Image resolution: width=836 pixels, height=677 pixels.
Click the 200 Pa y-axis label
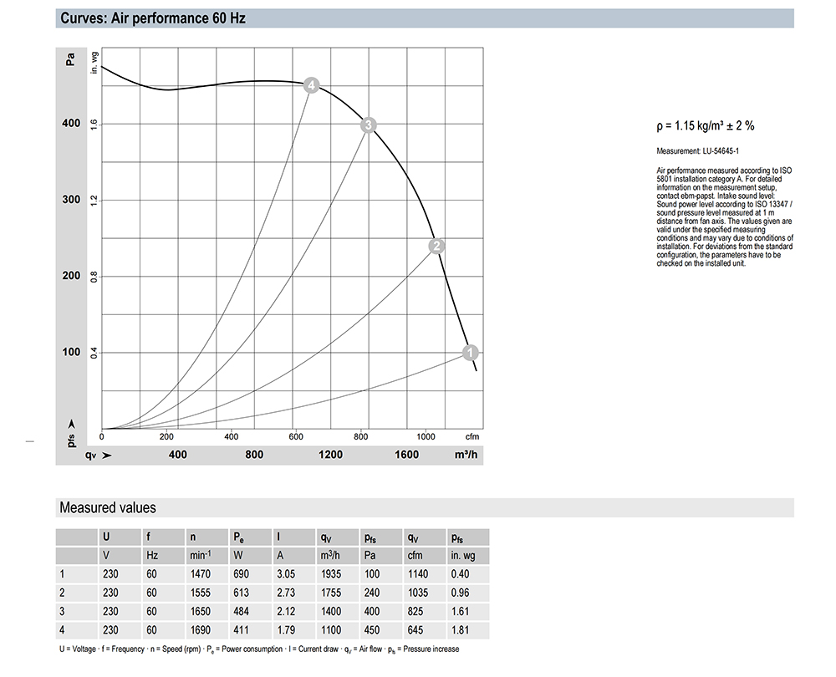coord(71,276)
